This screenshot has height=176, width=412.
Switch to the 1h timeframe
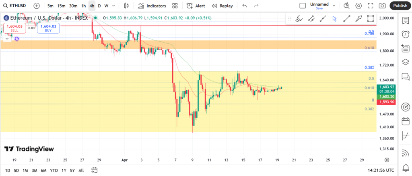coord(83,6)
